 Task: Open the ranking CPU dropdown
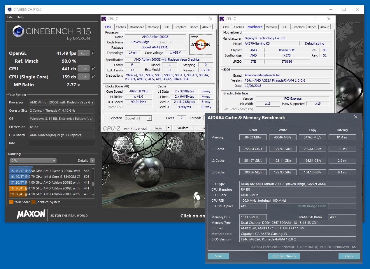[33, 161]
